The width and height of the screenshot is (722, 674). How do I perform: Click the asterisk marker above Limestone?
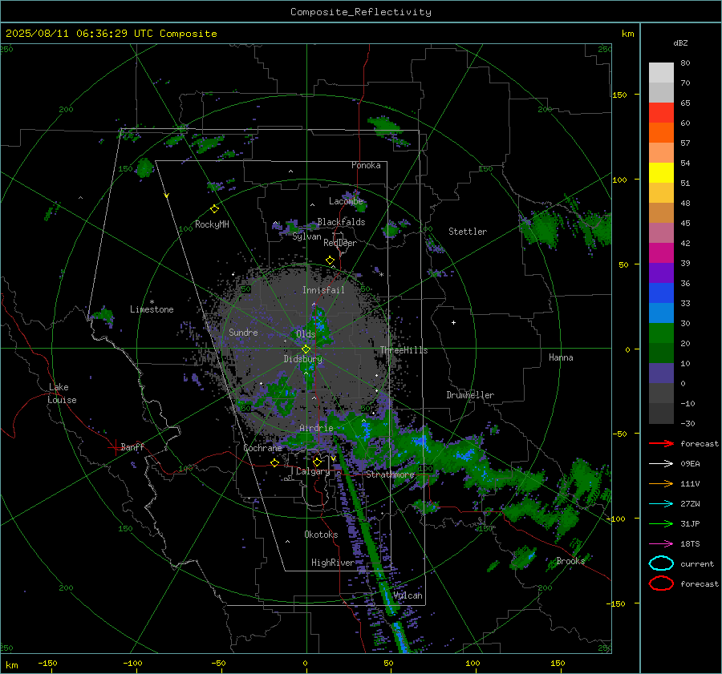tap(152, 302)
